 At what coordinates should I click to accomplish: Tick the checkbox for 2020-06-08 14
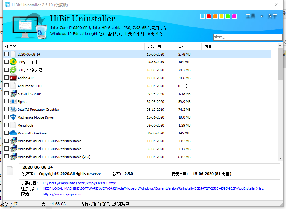click(6, 54)
